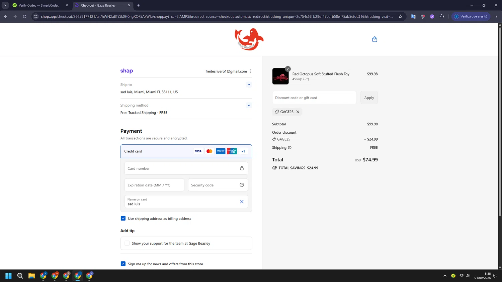Close the Verify Codes tab

pos(67,5)
